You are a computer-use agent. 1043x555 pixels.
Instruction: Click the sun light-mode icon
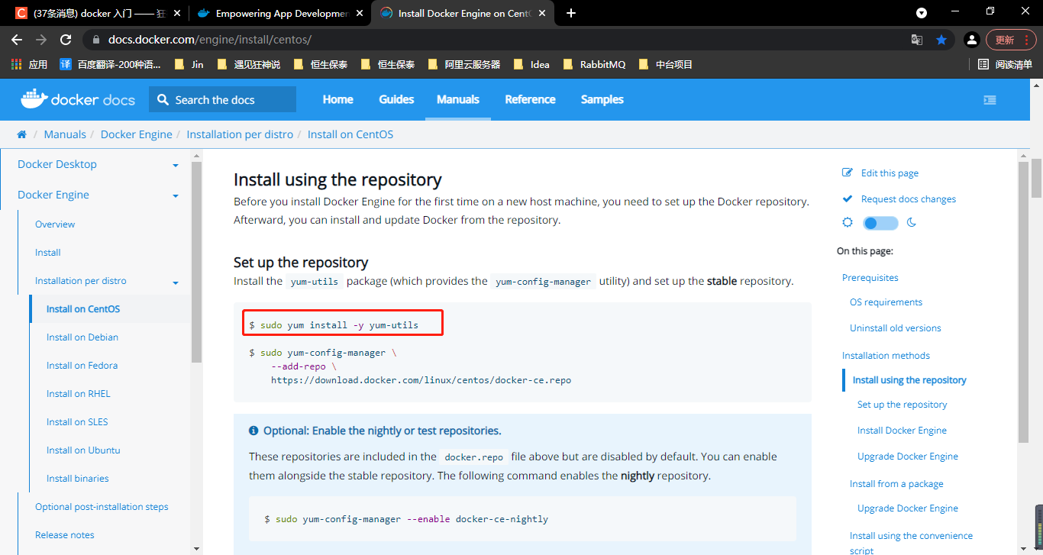click(x=847, y=223)
